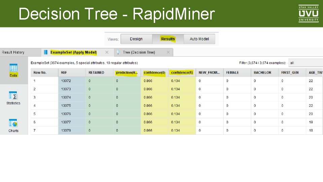Image resolution: width=323 pixels, height=182 pixels.
Task: Switch to the Results view
Action: click(168, 39)
